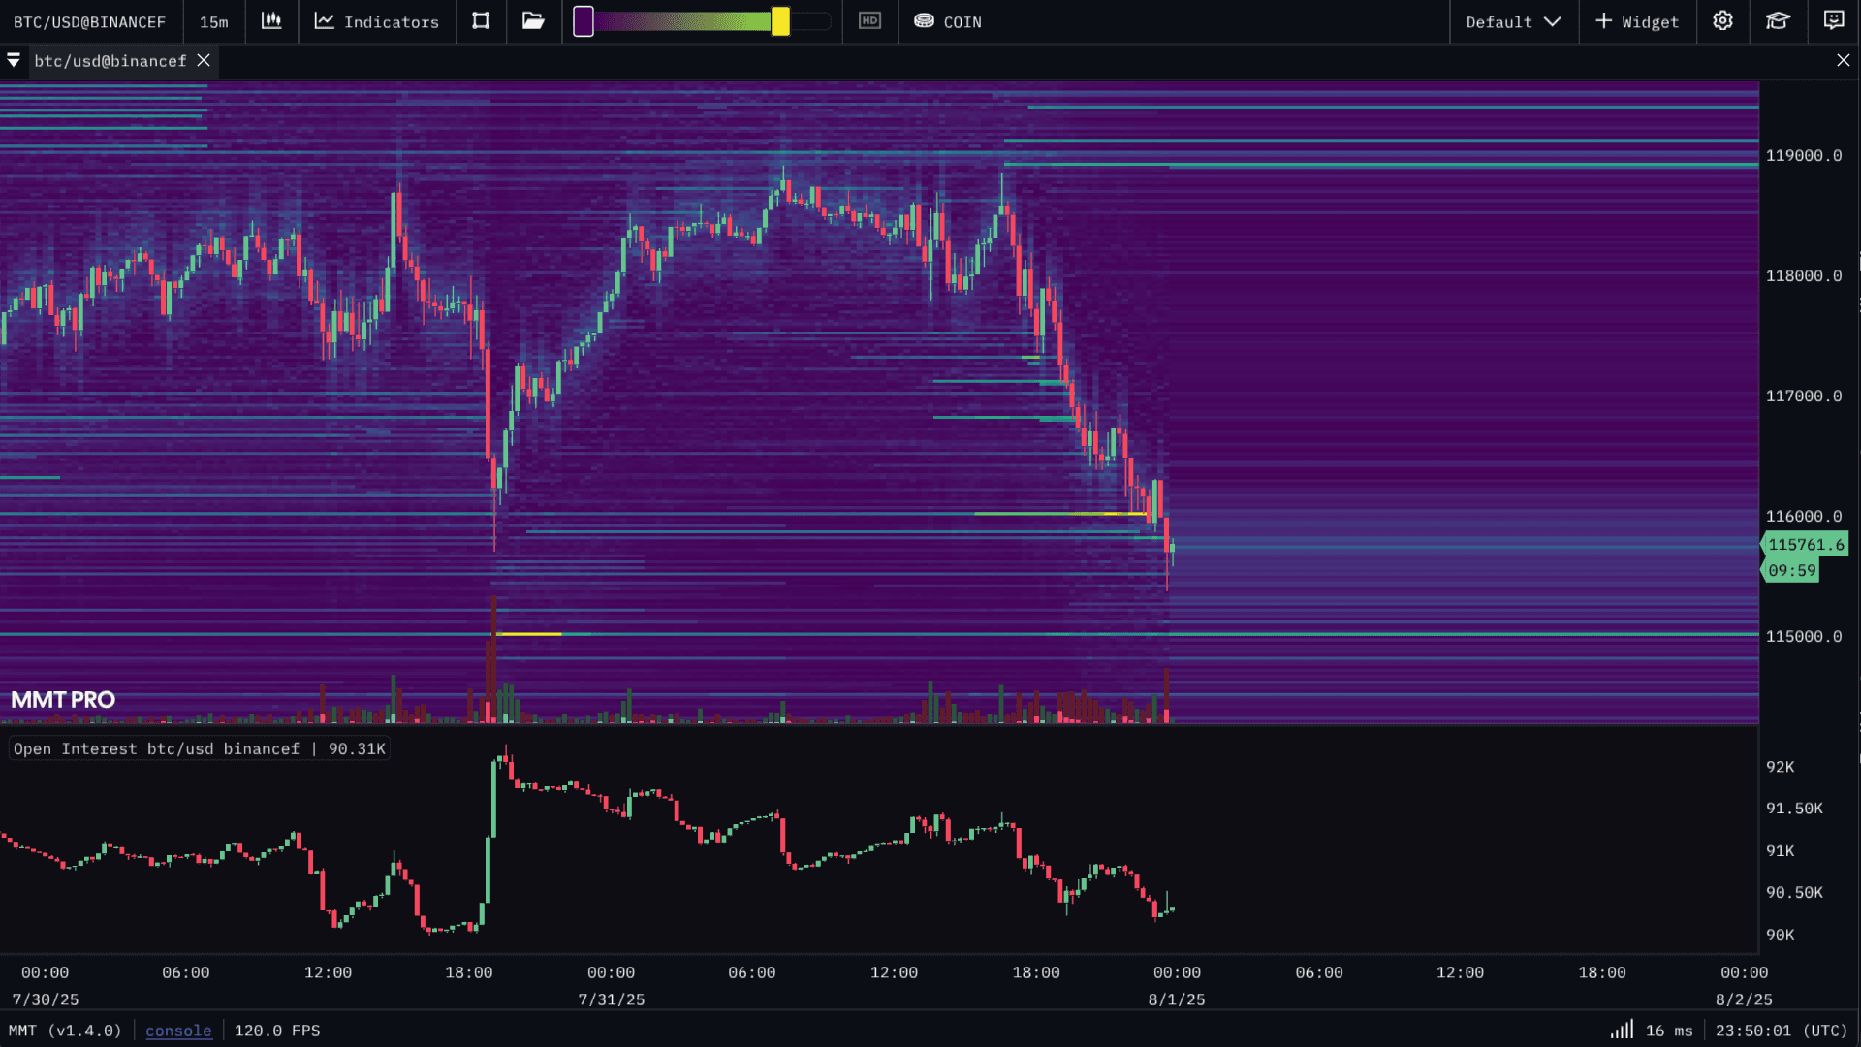Click the 92K open interest axis label

point(1780,767)
